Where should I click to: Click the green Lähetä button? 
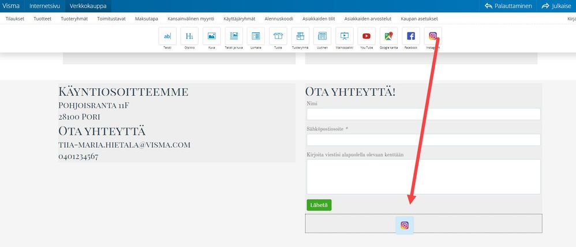point(319,205)
